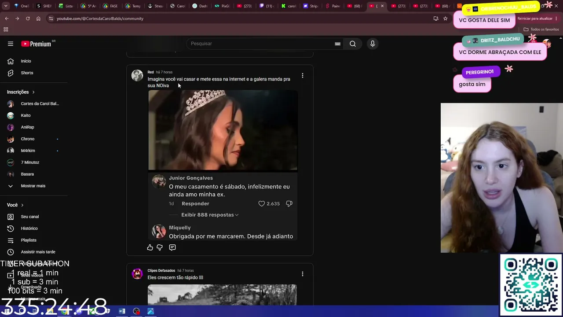Switch to the Lista tab

pyautogui.click(x=66, y=6)
